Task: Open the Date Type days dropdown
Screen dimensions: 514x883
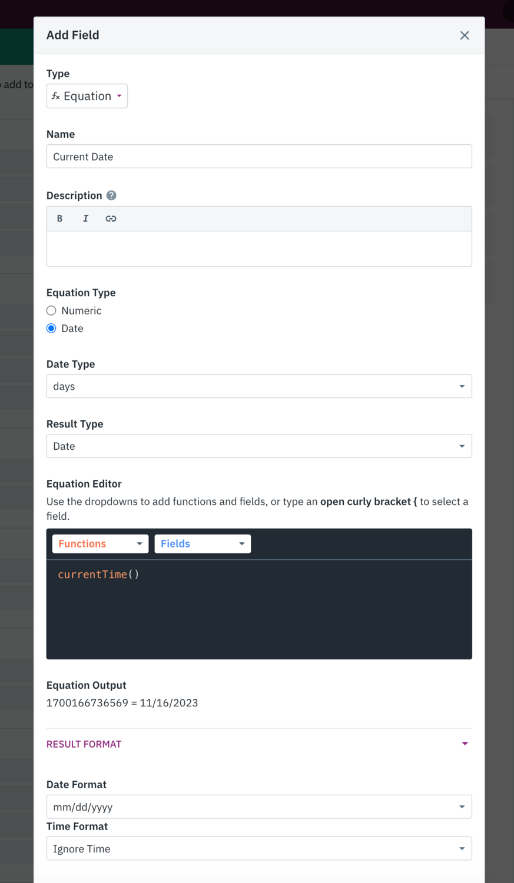Action: click(x=259, y=386)
